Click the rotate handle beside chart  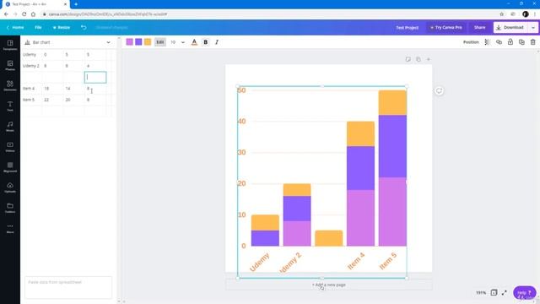click(439, 90)
